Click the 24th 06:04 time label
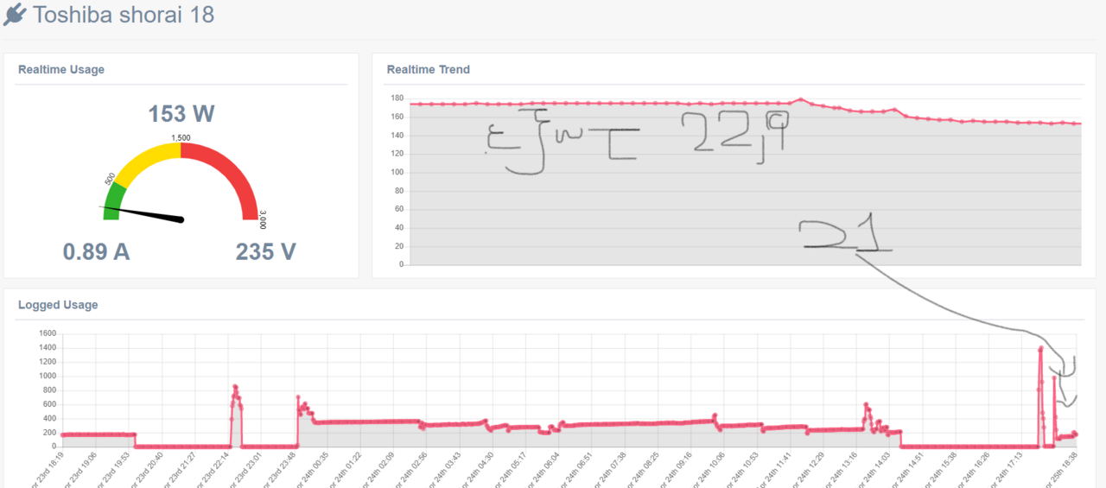1106x488 pixels. (x=544, y=471)
